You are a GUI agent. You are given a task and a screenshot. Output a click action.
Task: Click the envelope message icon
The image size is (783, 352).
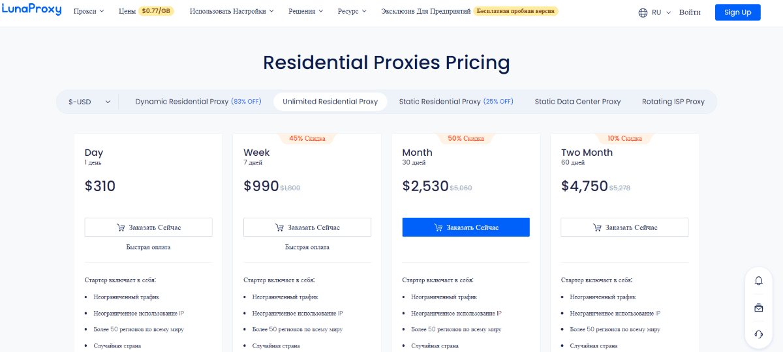click(758, 308)
